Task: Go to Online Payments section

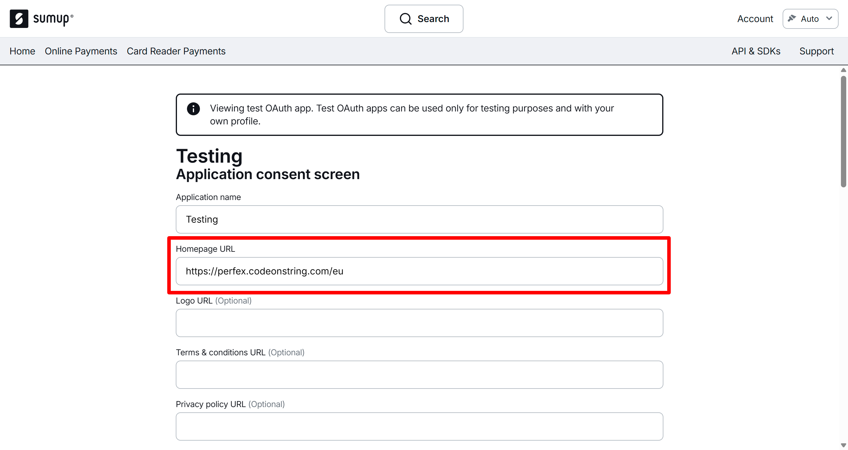Action: [x=81, y=51]
